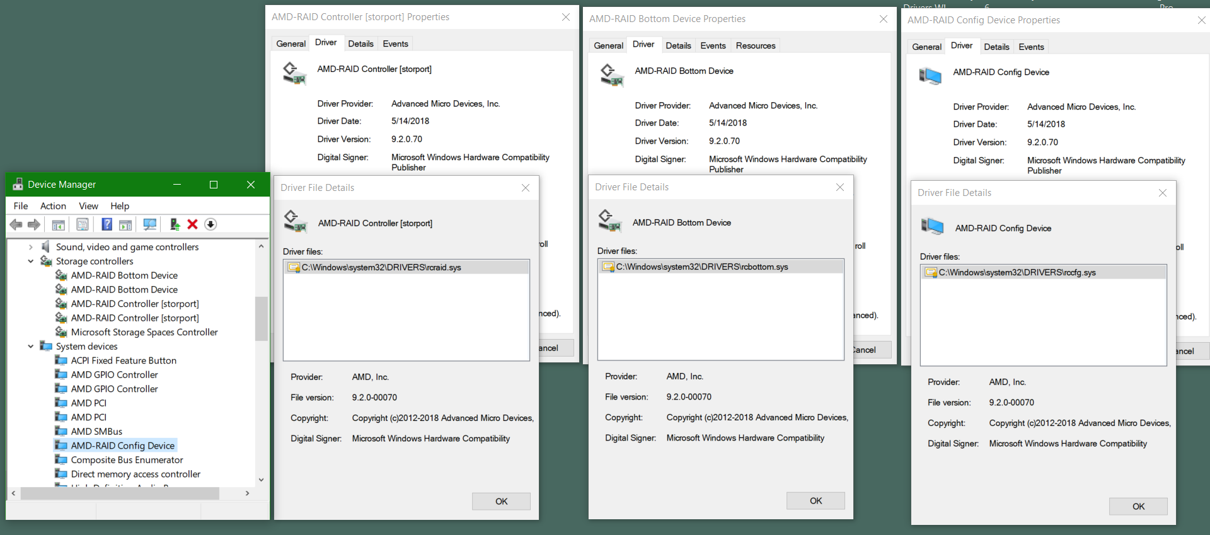
Task: Expand Sound, video and game controllers
Action: [30, 247]
